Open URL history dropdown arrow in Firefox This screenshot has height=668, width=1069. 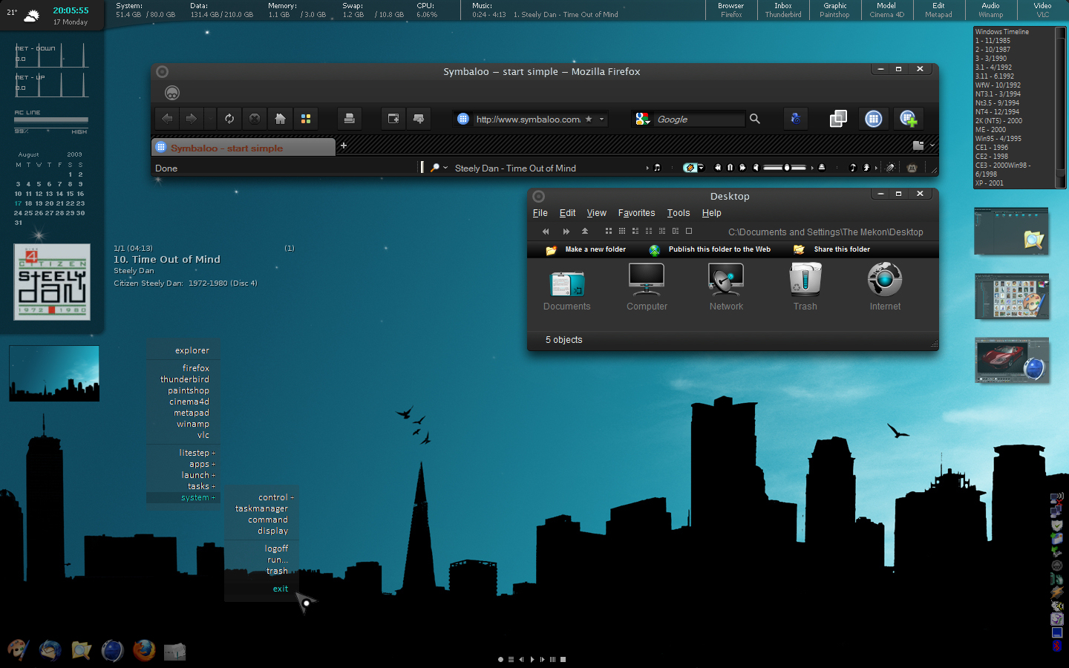(x=602, y=119)
